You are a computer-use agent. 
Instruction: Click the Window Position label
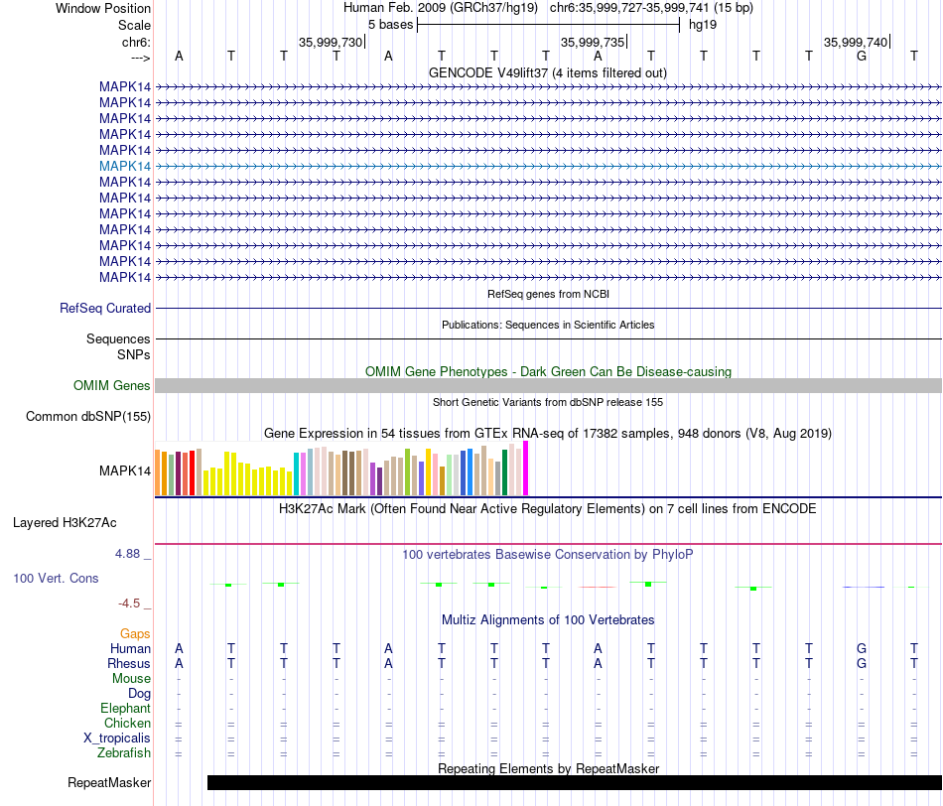[x=103, y=8]
